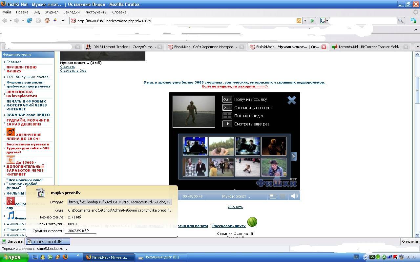This screenshot has height=262, width=420.
Task: Click the Google search input box
Action: [363, 21]
